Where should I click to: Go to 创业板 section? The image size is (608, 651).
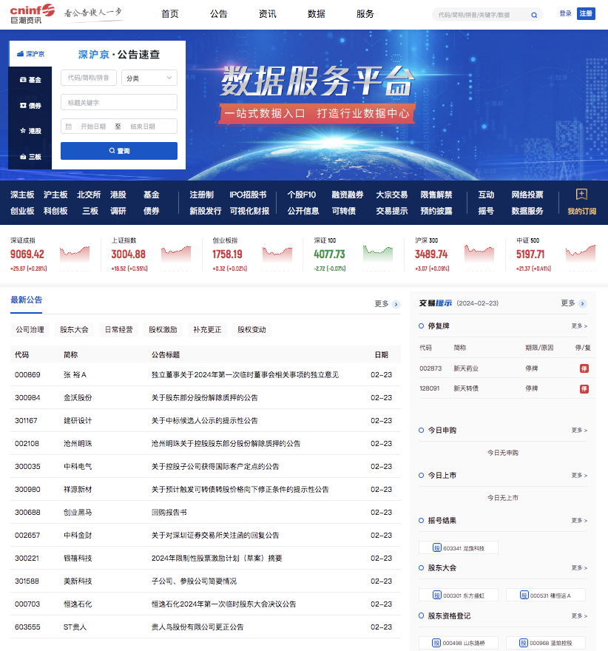(22, 211)
